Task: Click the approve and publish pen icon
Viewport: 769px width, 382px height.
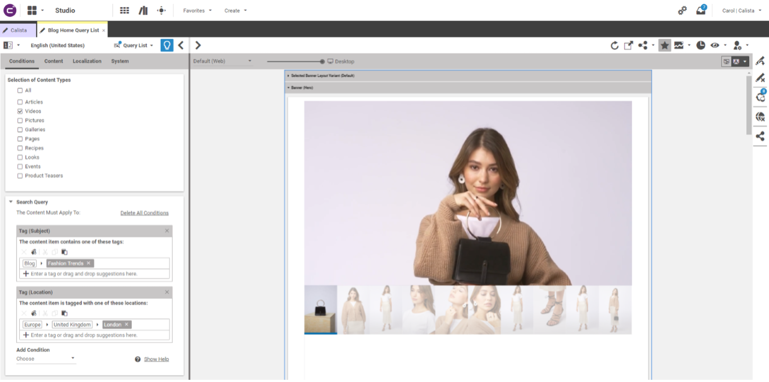Action: click(x=760, y=61)
